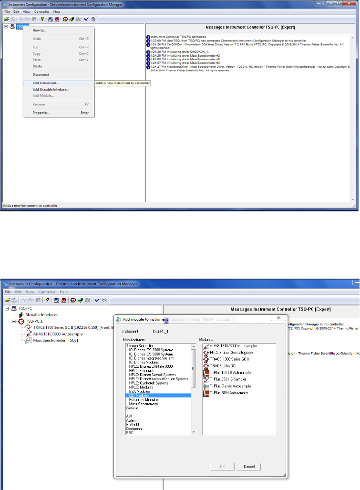Viewport: 360px width, 490px height.
Task: Click TriPlus RSH Autosampler module icon
Action: click(x=206, y=393)
